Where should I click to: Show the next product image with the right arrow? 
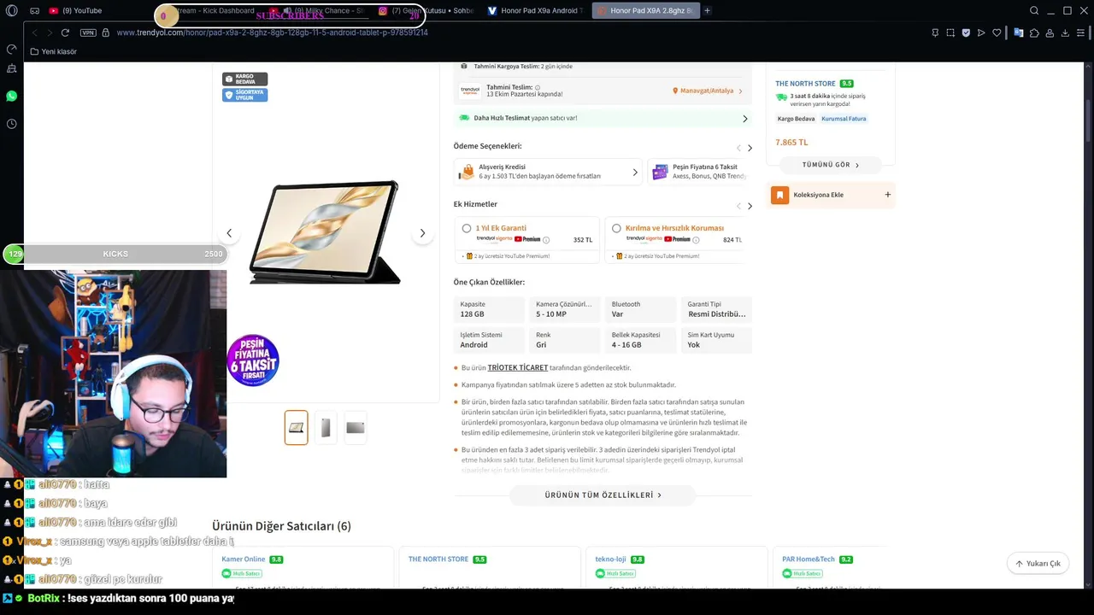click(422, 233)
